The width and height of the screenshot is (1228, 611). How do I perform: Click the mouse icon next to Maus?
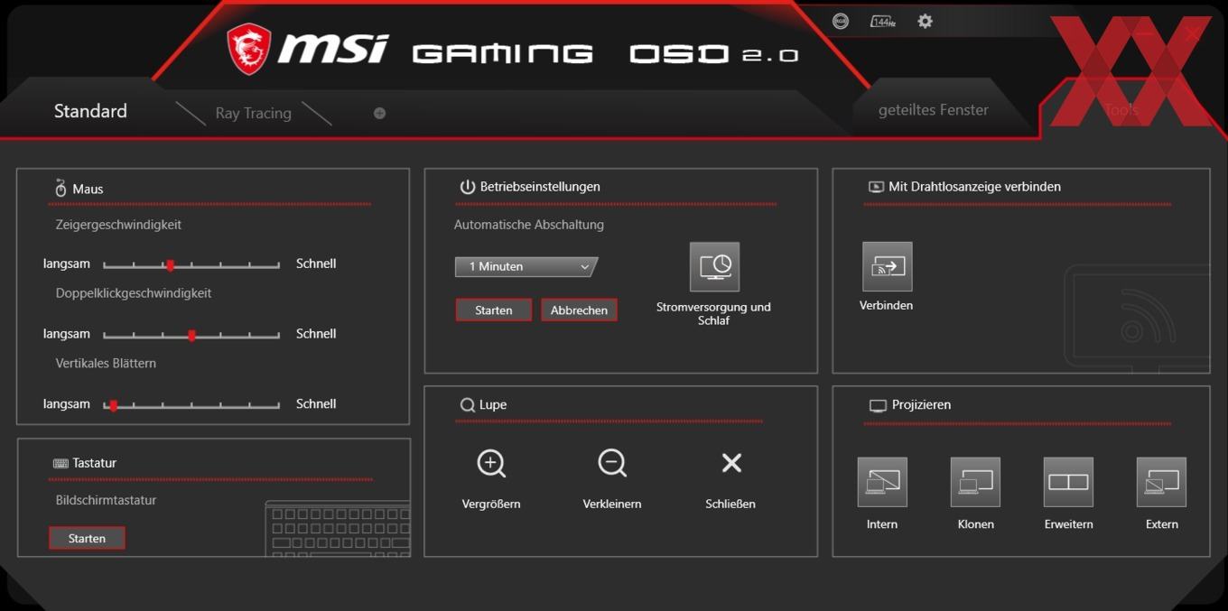point(60,188)
